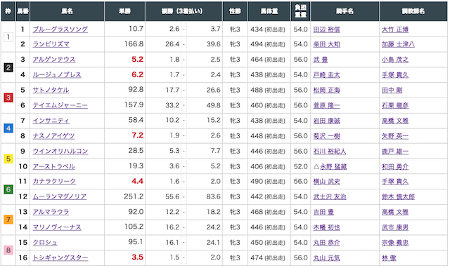The image size is (450, 268).
Task: Open trainer link 鈴木 慎太郎
Action: tap(398, 196)
